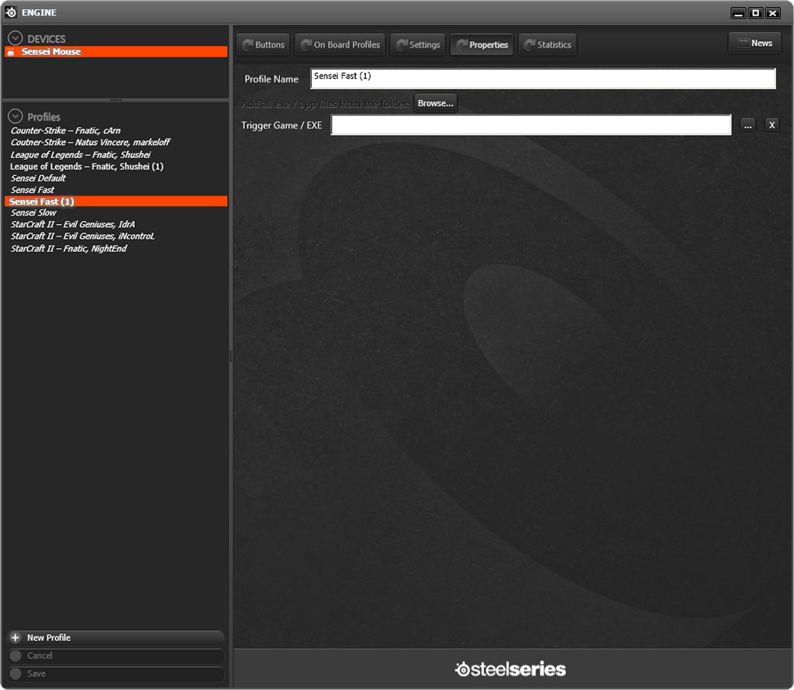
Task: Click the New Profile button
Action: coord(116,638)
